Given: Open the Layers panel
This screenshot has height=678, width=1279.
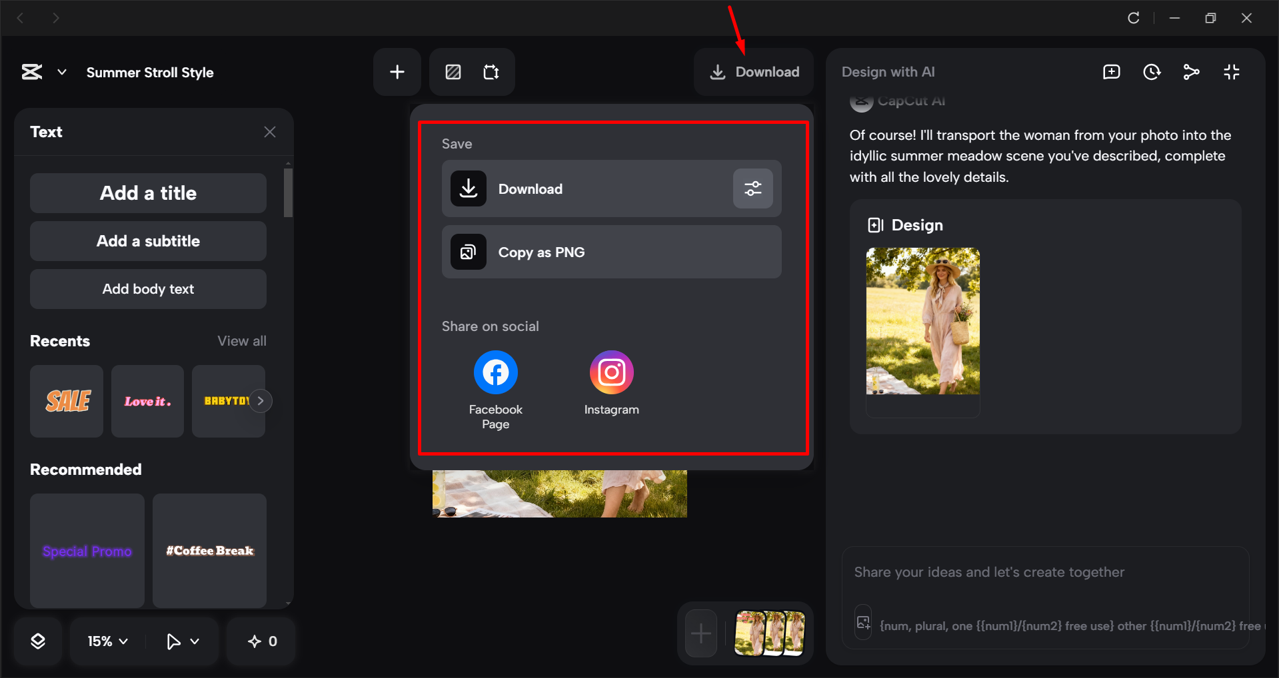Looking at the screenshot, I should 38,641.
